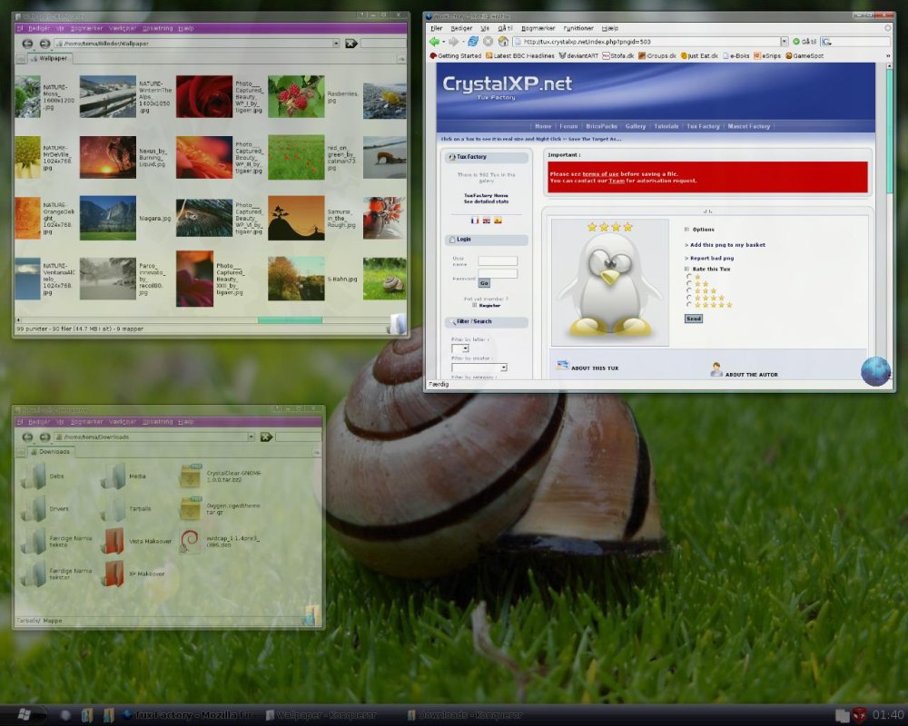Click the Password input field

498,273
